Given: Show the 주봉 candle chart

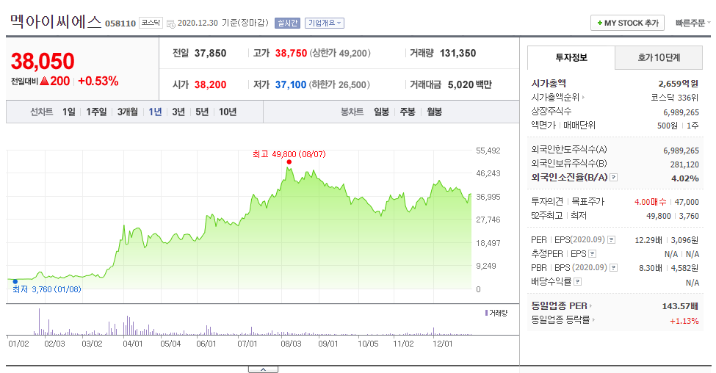Looking at the screenshot, I should click(x=408, y=112).
